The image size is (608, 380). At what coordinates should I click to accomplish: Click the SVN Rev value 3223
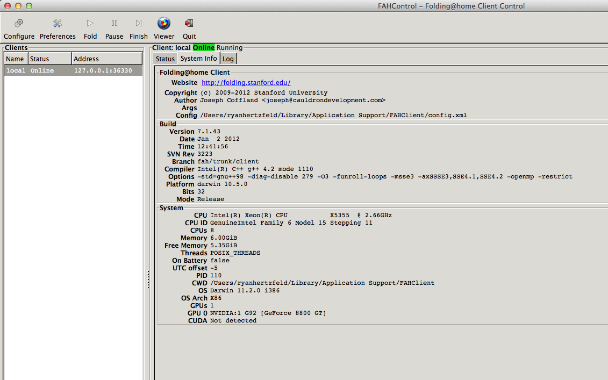click(205, 154)
